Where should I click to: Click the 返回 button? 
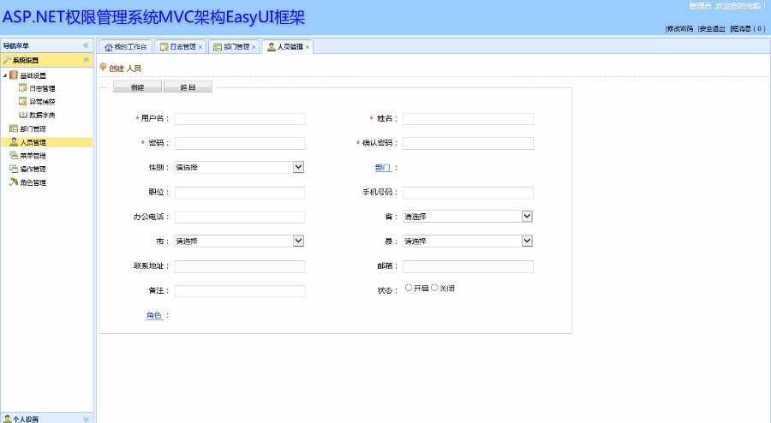click(188, 87)
